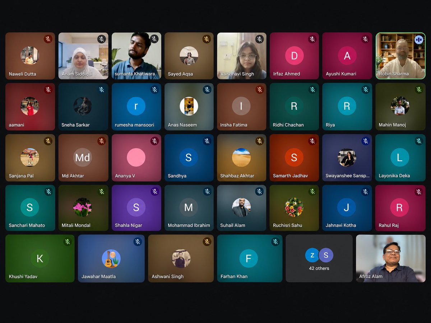Select sumanta Khatiwara's video feed
Viewport: 431px width, 323px height.
click(x=136, y=56)
